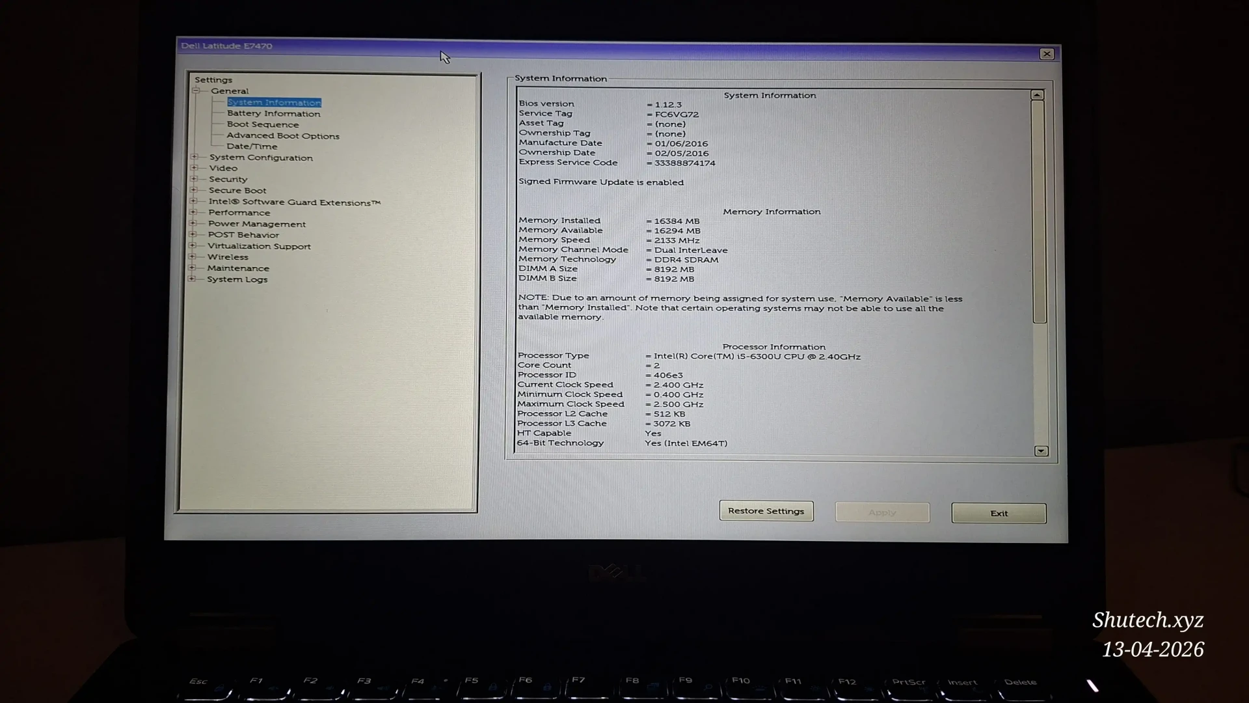Expand the POST Behavior node

193,234
